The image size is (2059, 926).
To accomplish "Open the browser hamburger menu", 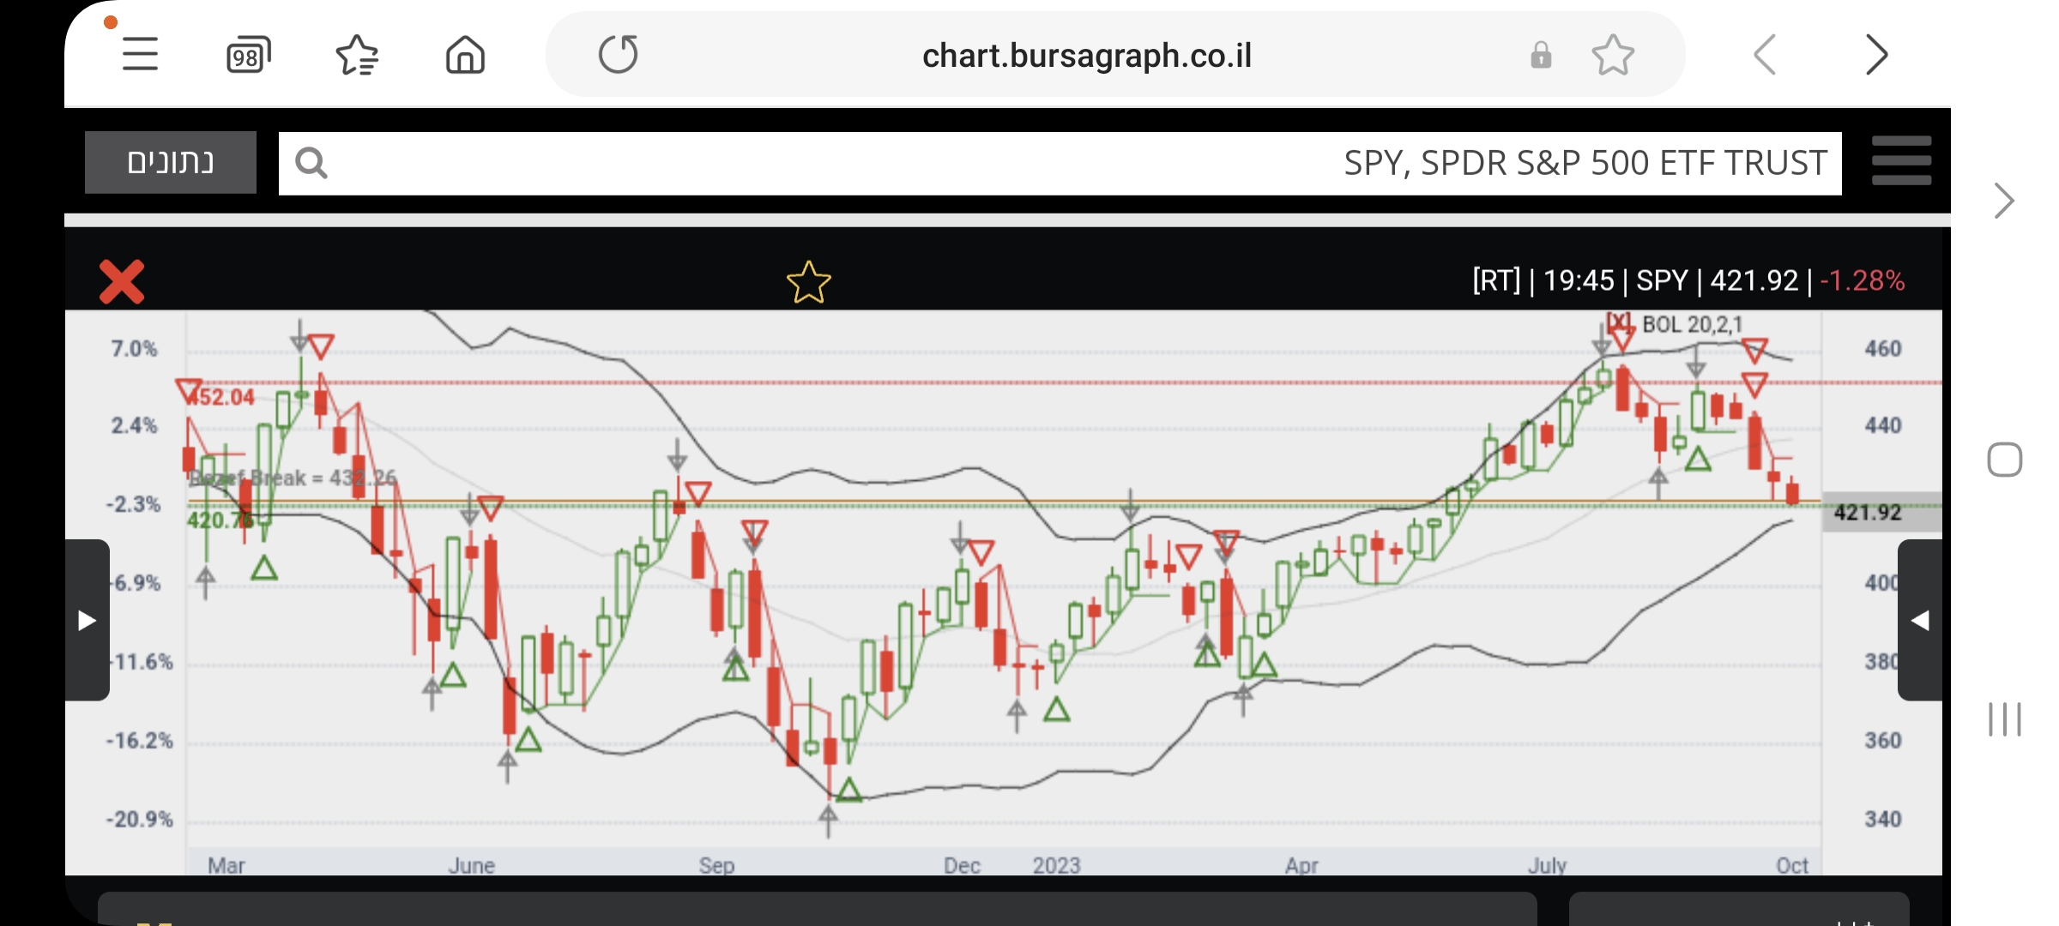I will click(x=140, y=55).
